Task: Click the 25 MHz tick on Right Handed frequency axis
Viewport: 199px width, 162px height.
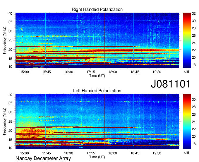Action: click(10, 40)
